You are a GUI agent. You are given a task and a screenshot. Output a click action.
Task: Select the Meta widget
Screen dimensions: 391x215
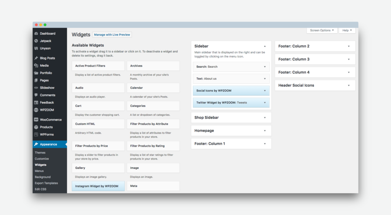153,186
